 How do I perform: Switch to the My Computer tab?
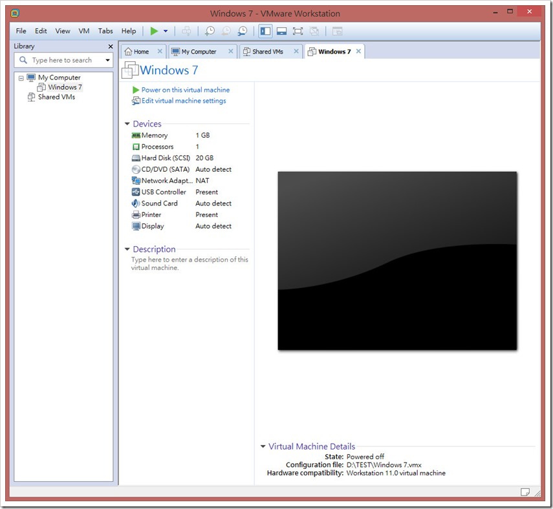pos(199,52)
